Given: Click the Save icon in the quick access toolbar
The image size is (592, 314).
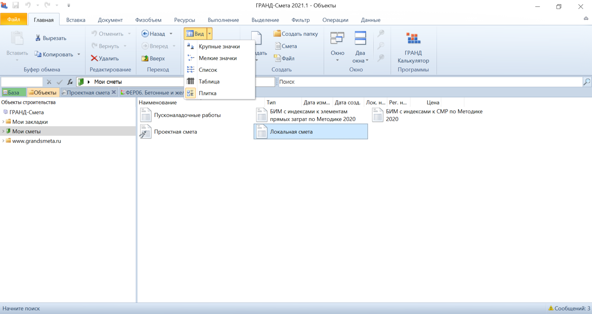Looking at the screenshot, I should coord(16,6).
